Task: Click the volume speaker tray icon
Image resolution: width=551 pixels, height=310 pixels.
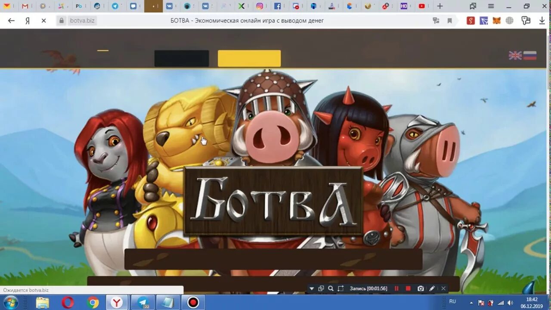Action: point(510,303)
